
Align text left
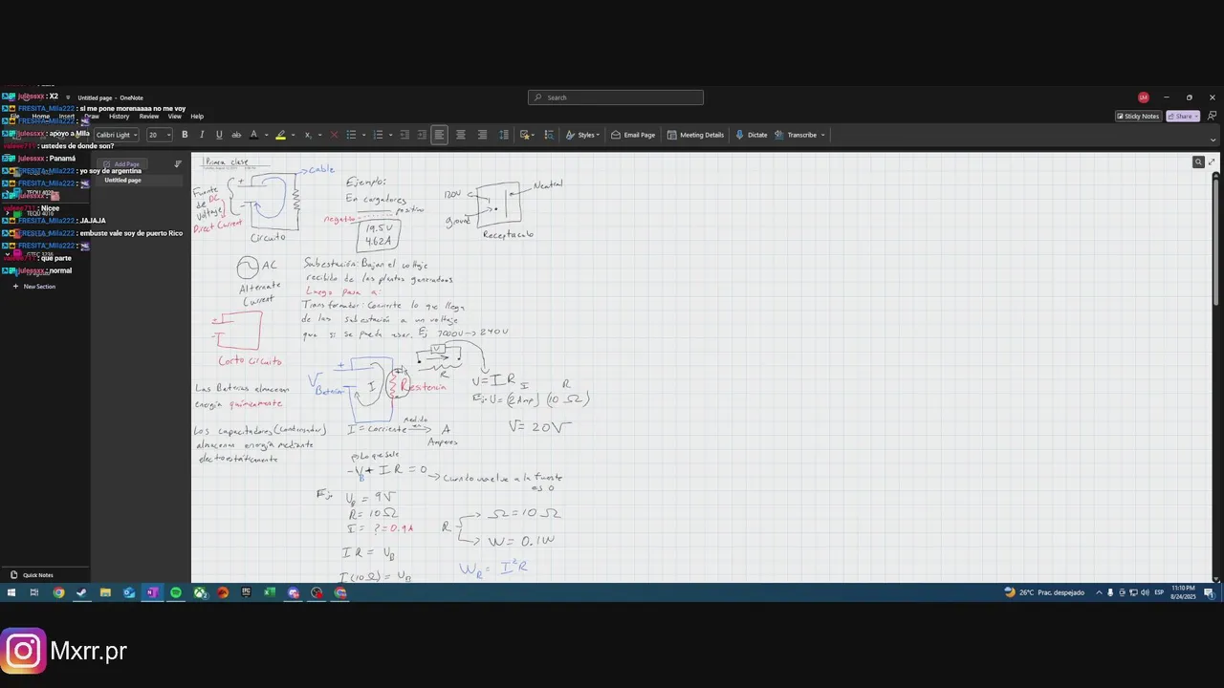click(x=440, y=135)
